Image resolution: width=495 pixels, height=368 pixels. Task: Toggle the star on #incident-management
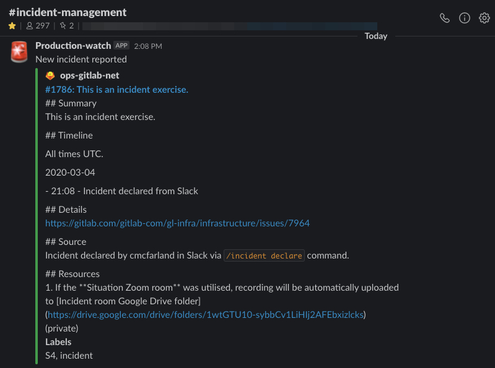[x=12, y=26]
